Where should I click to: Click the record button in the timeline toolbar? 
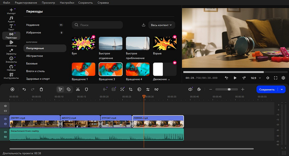12,89
